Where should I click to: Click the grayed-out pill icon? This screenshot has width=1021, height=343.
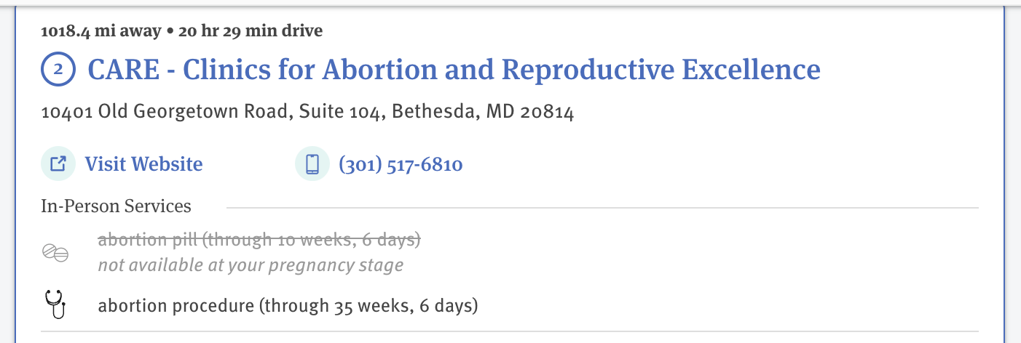point(55,252)
